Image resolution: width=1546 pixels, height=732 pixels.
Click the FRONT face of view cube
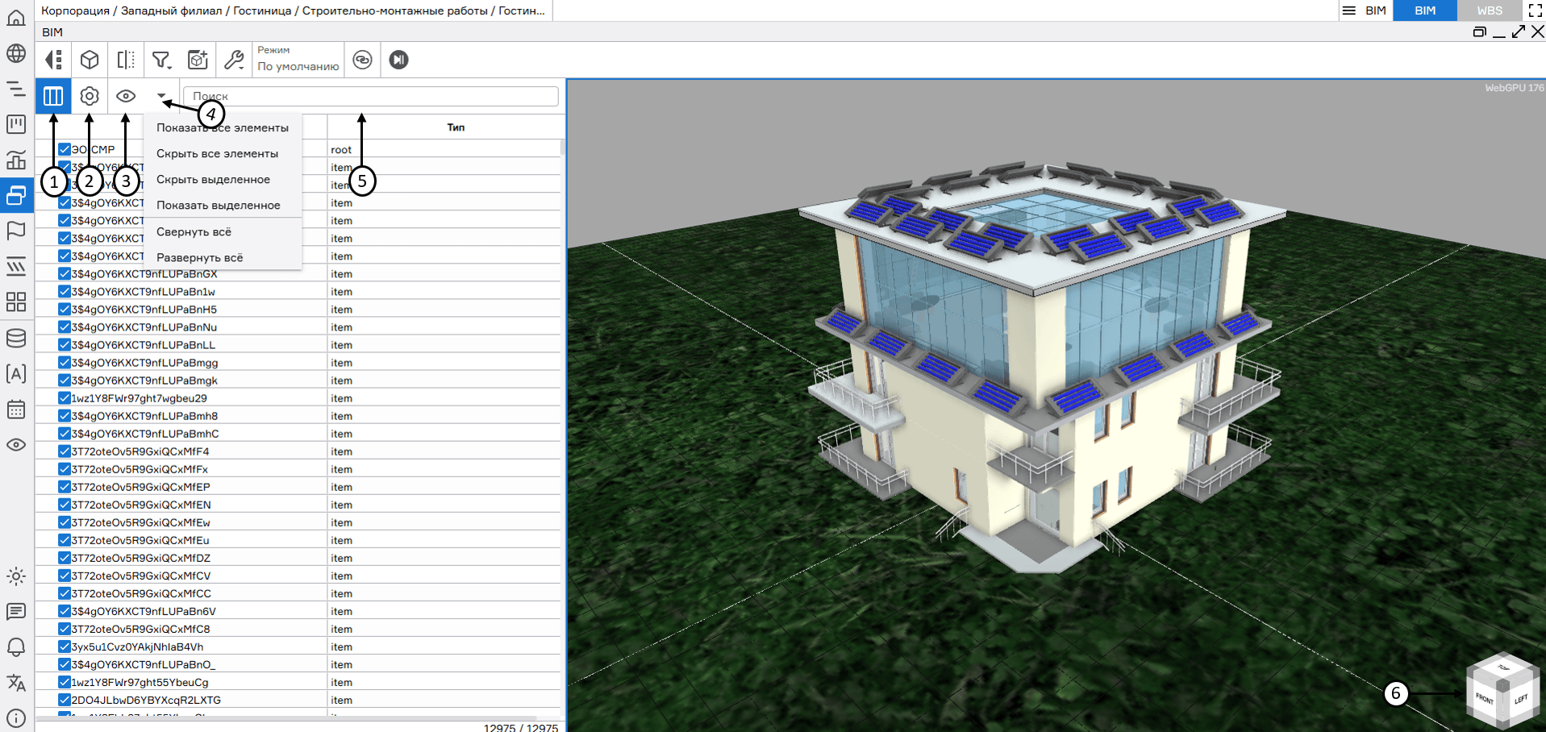tap(1485, 698)
